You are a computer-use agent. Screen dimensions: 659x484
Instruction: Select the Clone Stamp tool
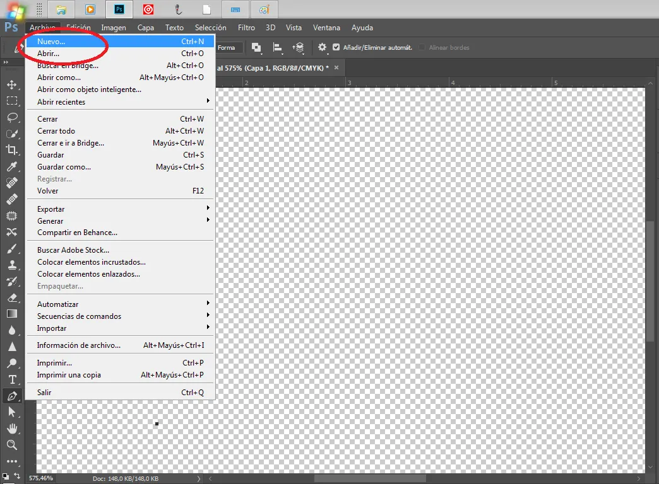[12, 265]
